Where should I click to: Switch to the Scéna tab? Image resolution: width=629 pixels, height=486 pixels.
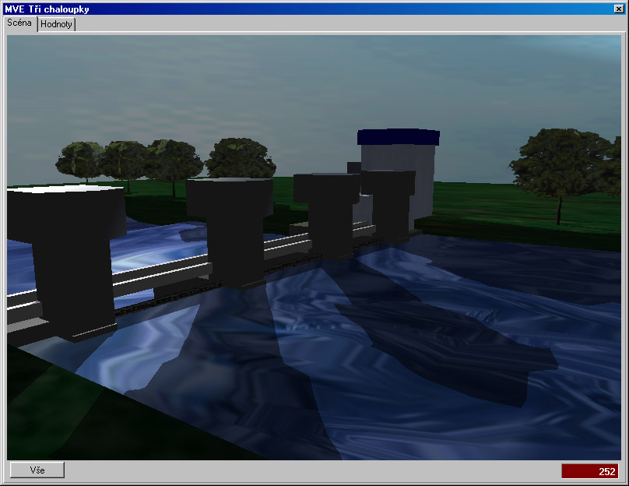[20, 23]
